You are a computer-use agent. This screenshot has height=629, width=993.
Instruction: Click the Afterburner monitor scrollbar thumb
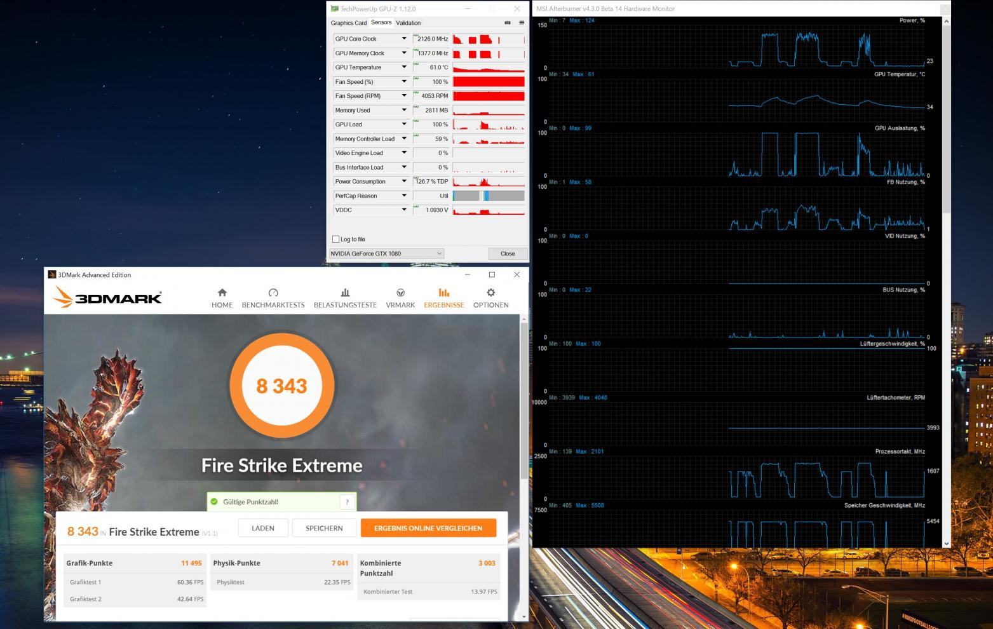[947, 119]
